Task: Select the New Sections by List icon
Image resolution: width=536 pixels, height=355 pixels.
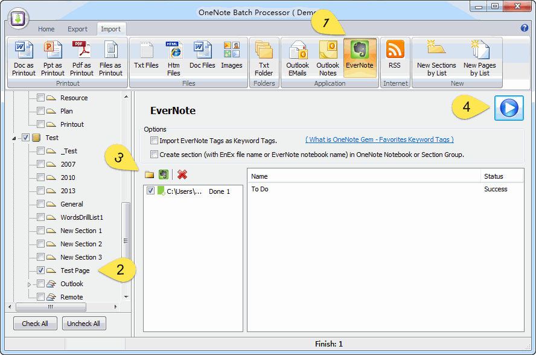Action: pos(436,57)
